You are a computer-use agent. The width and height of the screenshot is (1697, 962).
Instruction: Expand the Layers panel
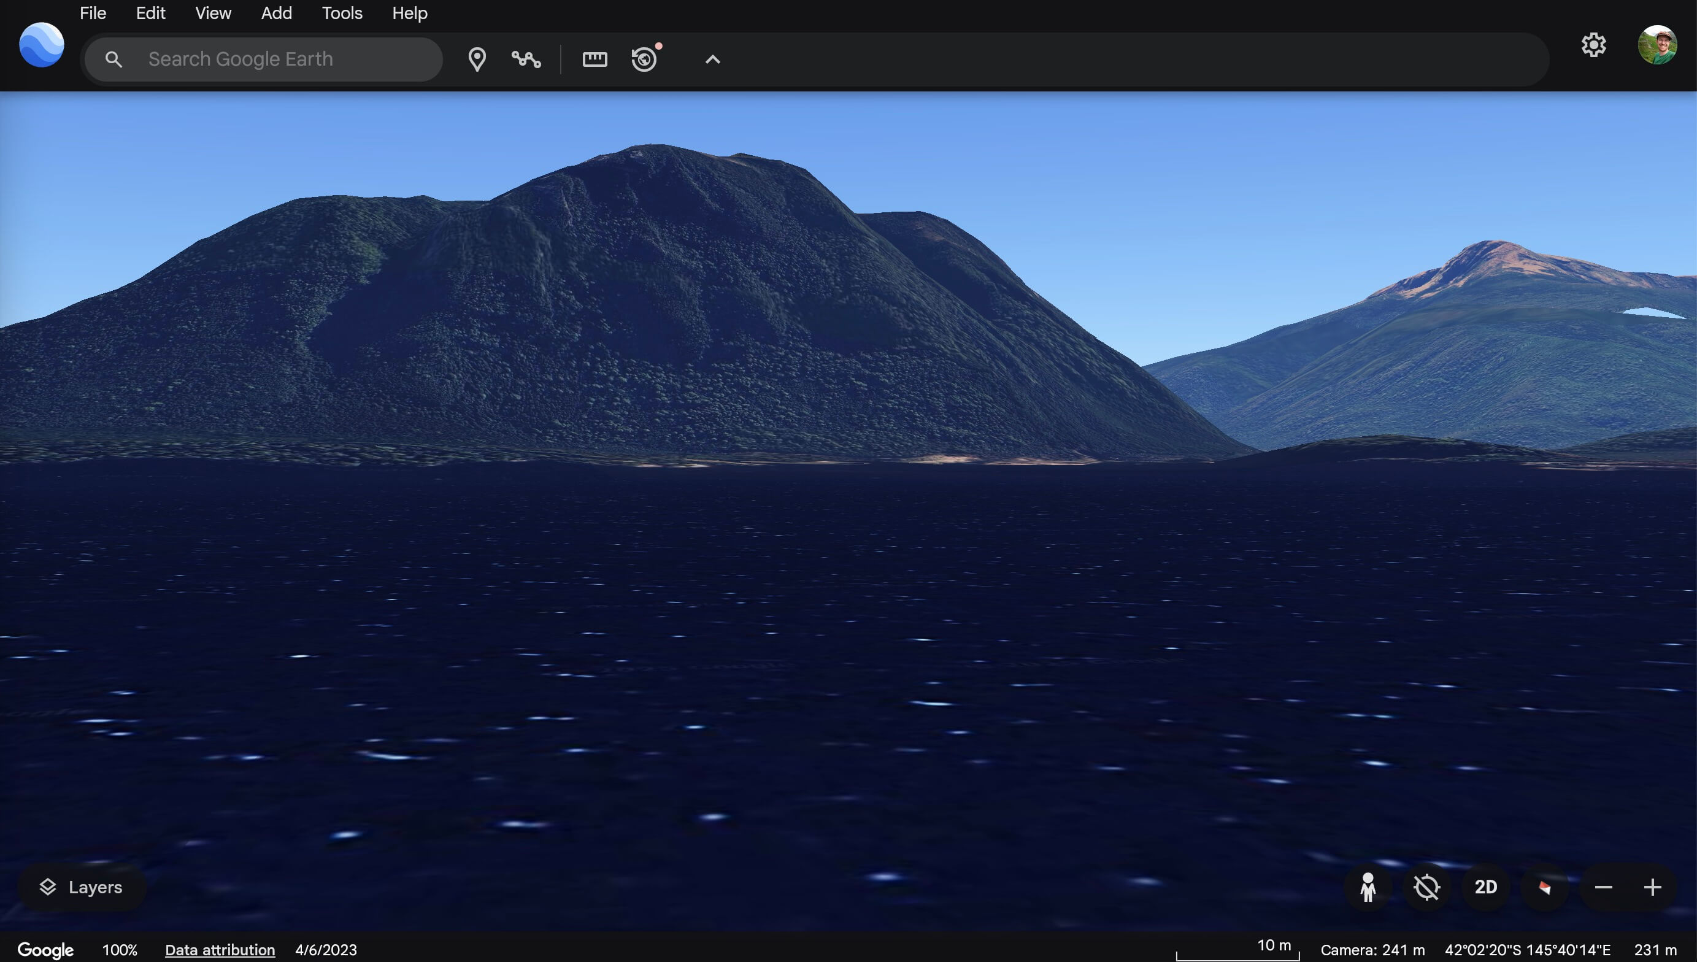click(82, 887)
